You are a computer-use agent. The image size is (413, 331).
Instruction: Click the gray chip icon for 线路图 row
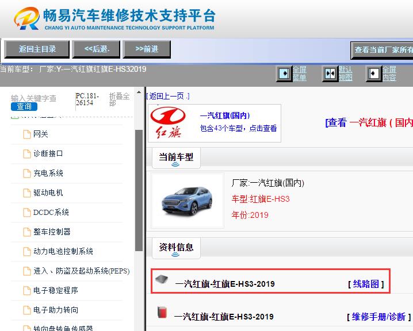(x=162, y=279)
